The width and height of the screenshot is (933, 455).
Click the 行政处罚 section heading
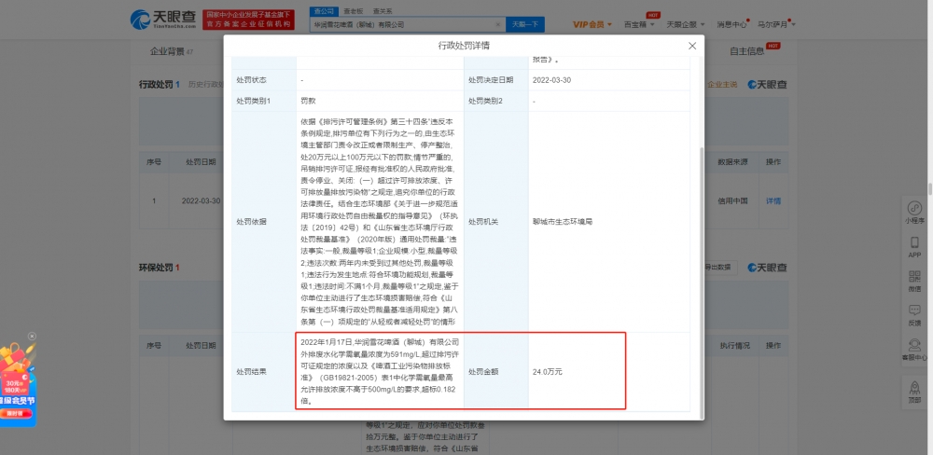(156, 85)
